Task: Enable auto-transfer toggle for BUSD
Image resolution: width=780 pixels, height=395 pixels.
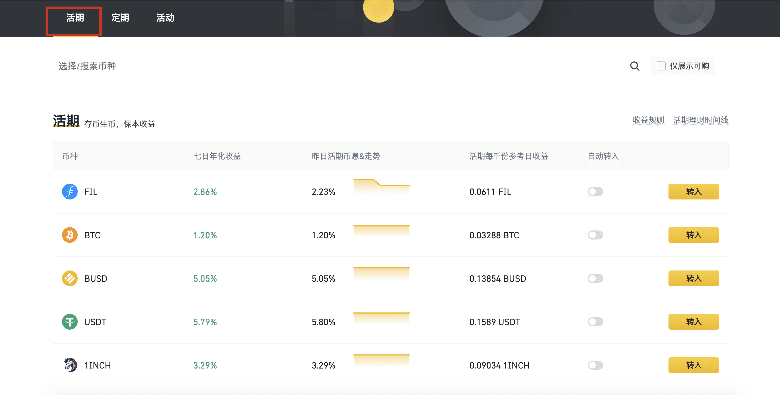Action: coord(595,278)
